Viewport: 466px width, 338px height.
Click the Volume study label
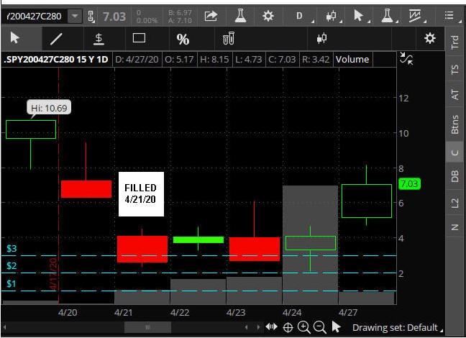(352, 59)
